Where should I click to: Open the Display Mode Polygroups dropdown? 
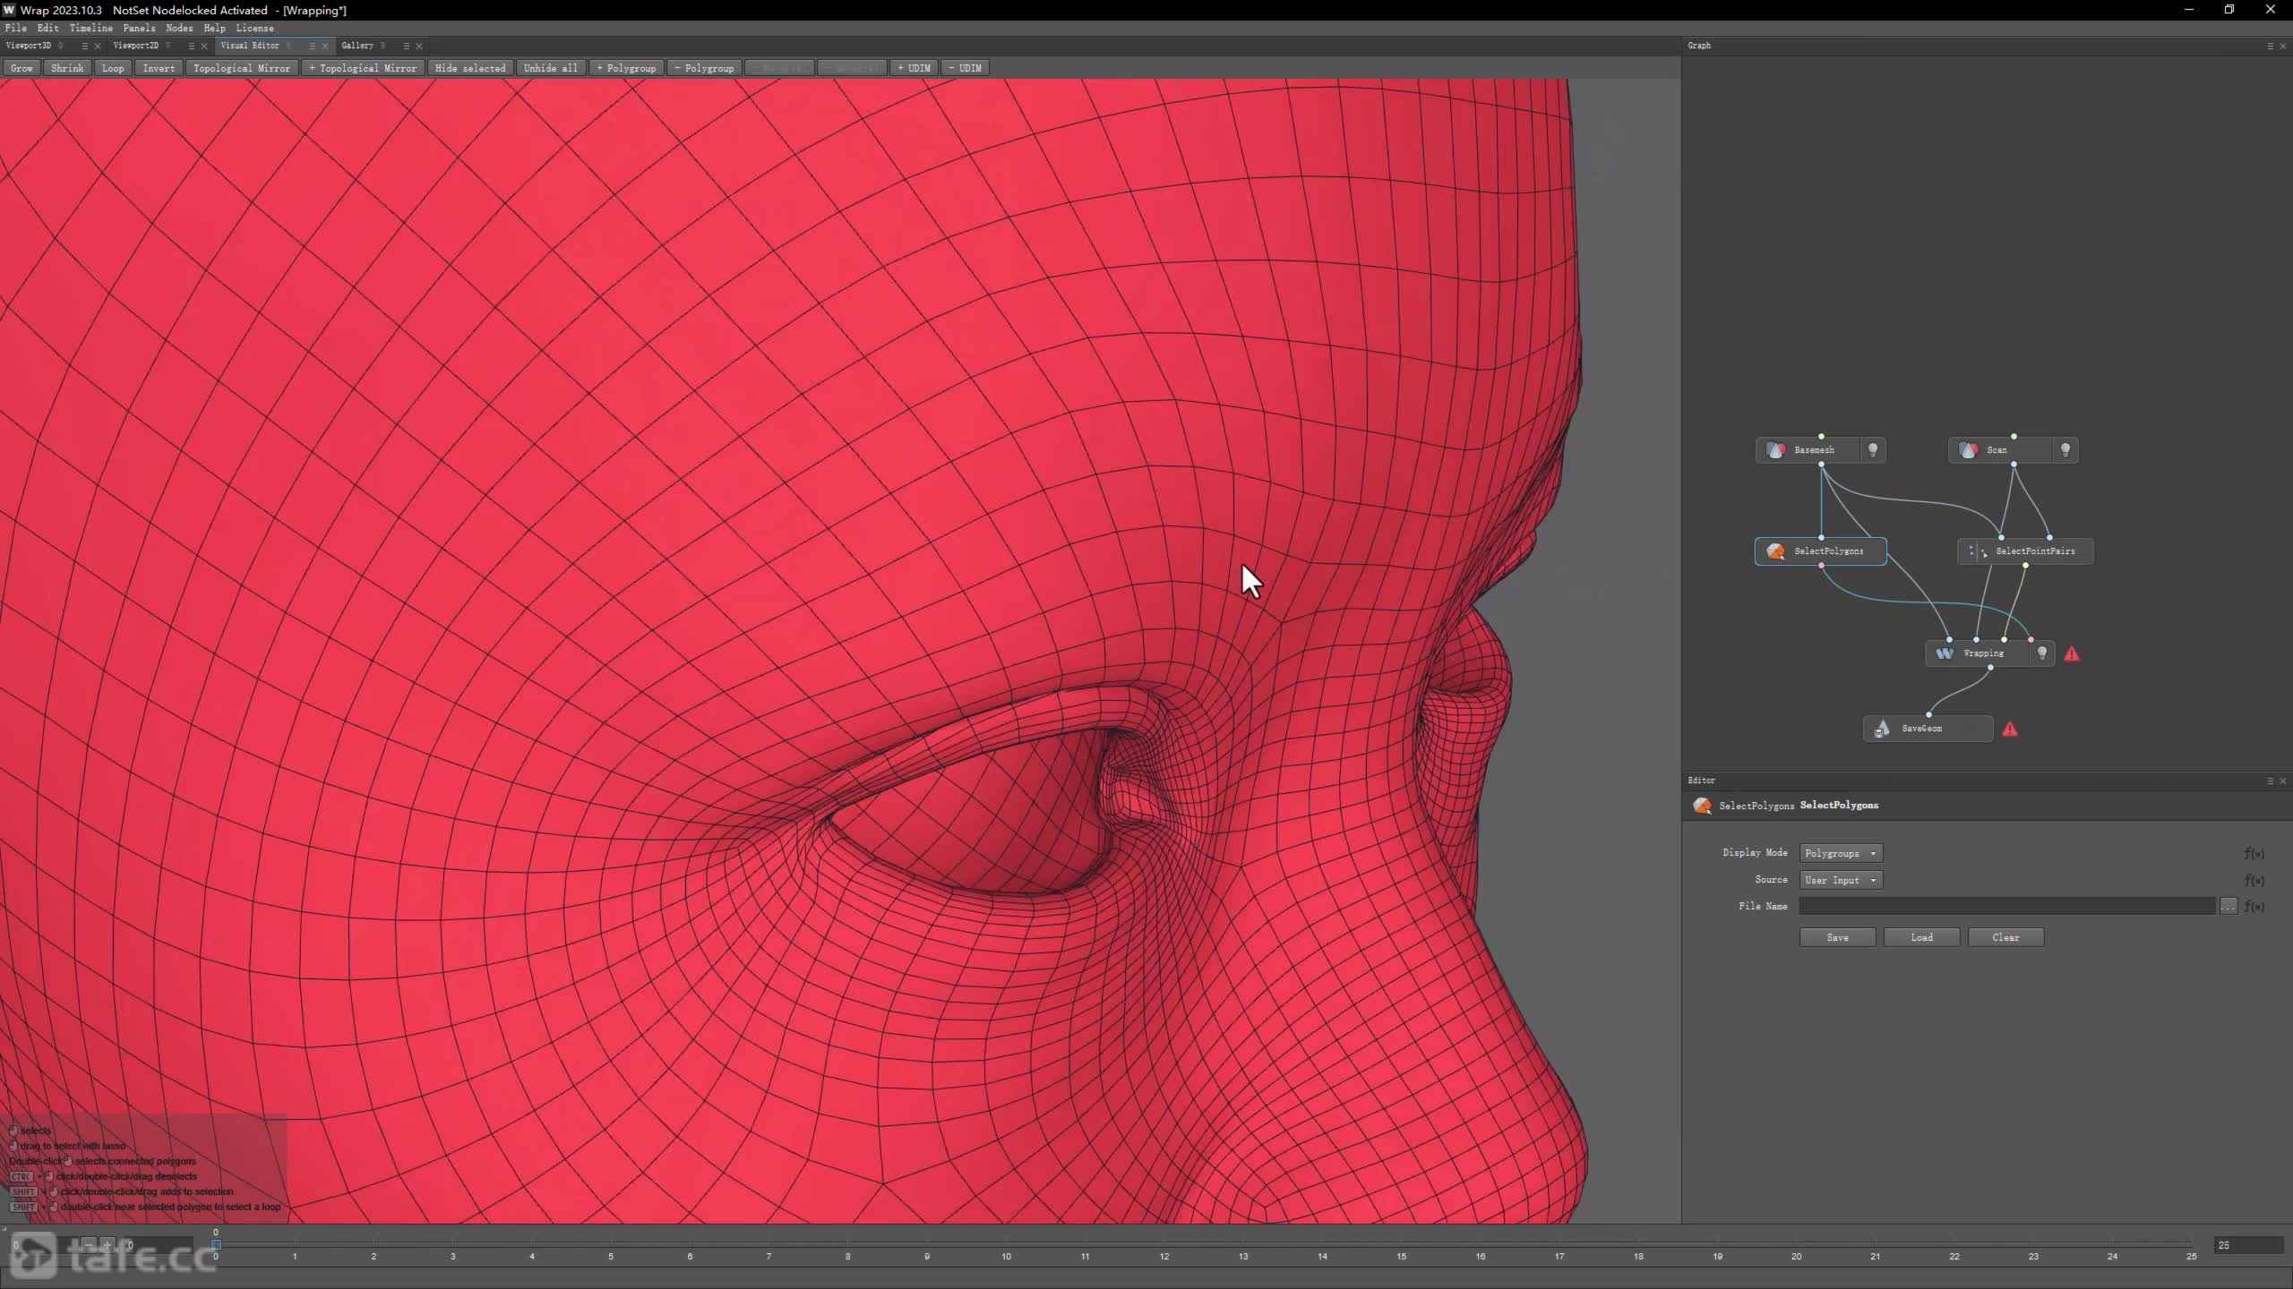point(1841,854)
